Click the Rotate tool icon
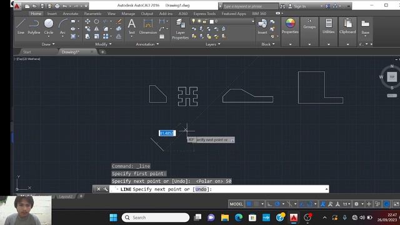 click(96, 21)
